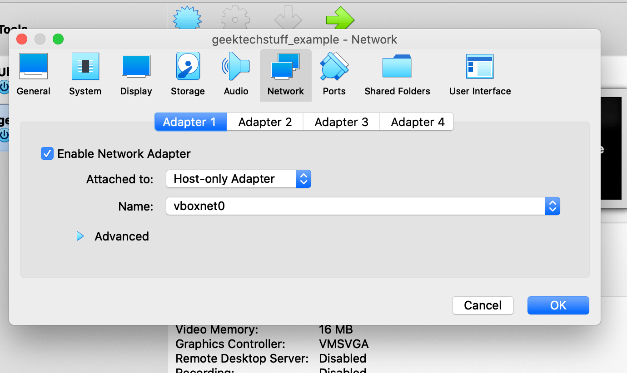Viewport: 627px width, 373px height.
Task: Open the General settings icon
Action: coord(33,73)
